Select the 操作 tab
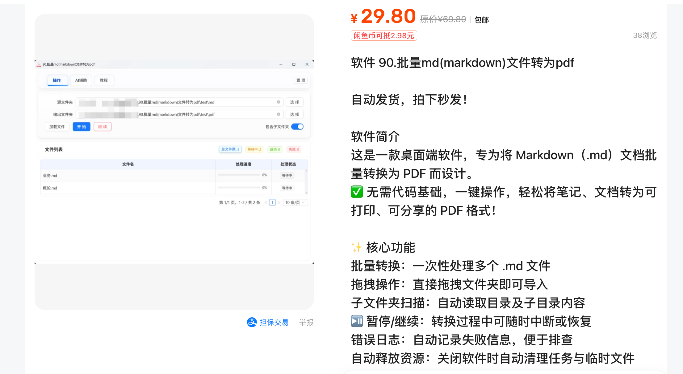 pos(57,80)
